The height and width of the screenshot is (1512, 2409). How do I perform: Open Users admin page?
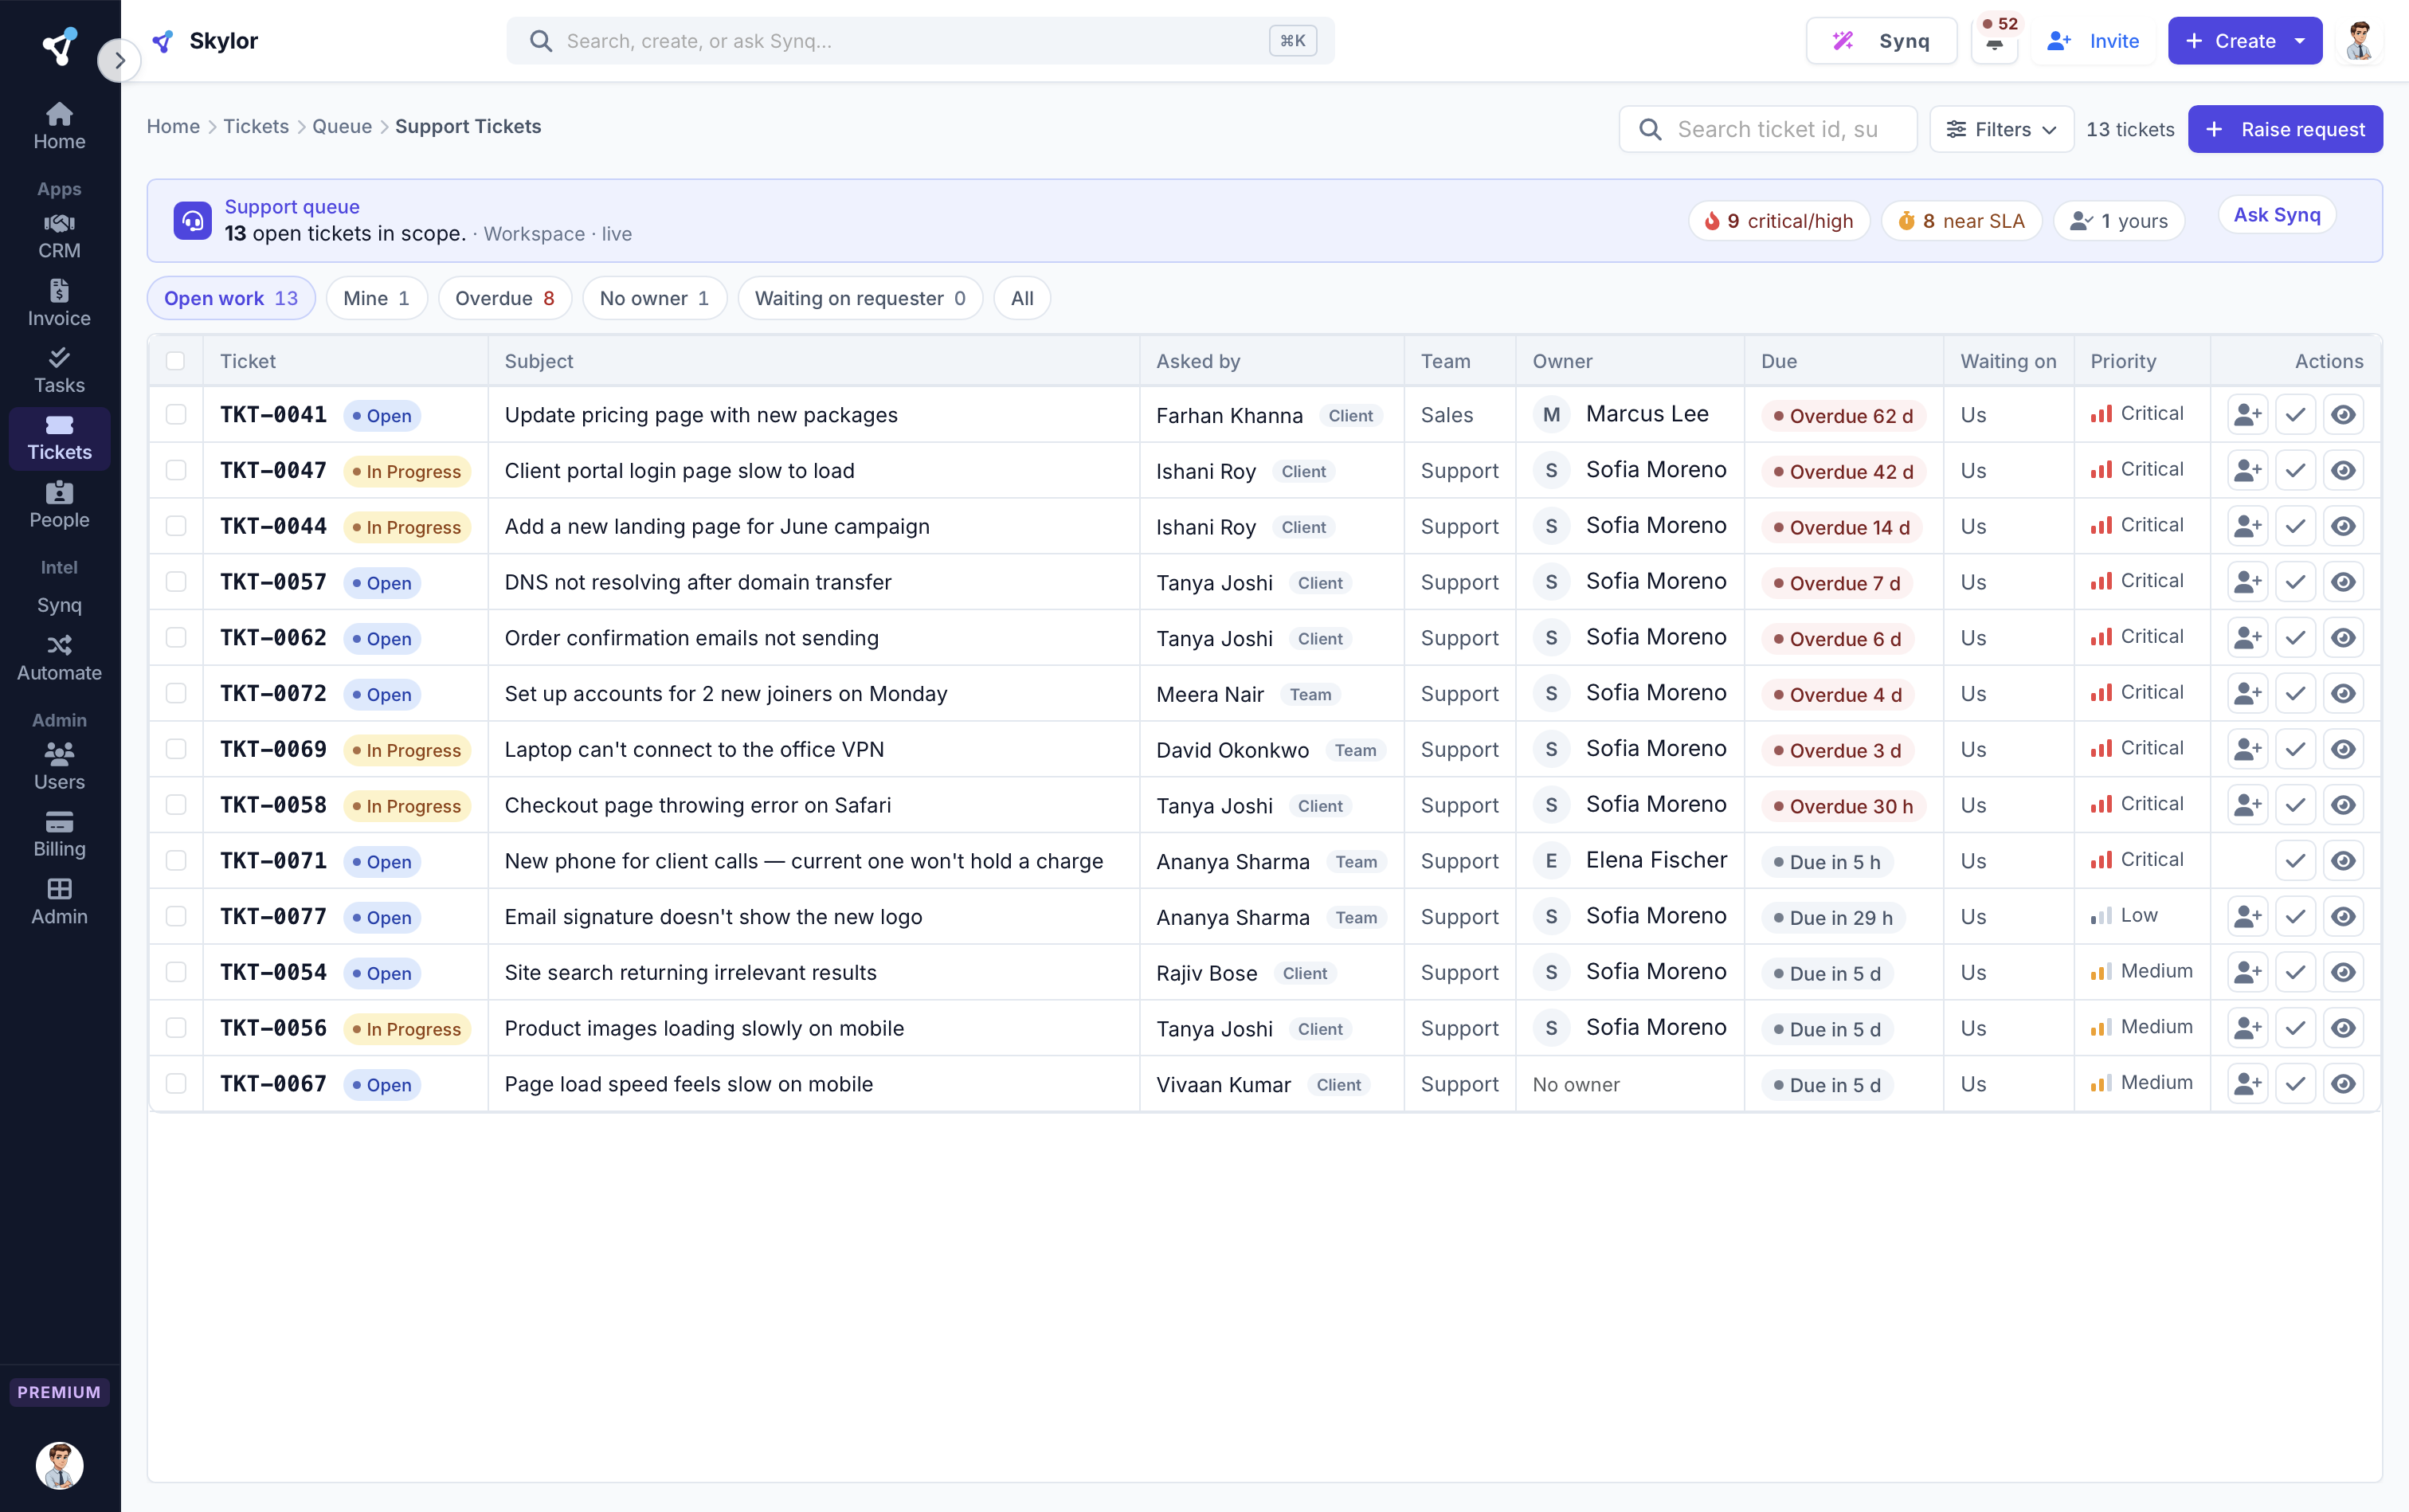[59, 767]
